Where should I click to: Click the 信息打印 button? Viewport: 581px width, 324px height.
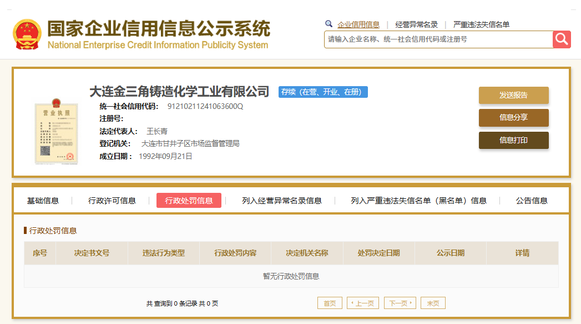click(x=513, y=140)
